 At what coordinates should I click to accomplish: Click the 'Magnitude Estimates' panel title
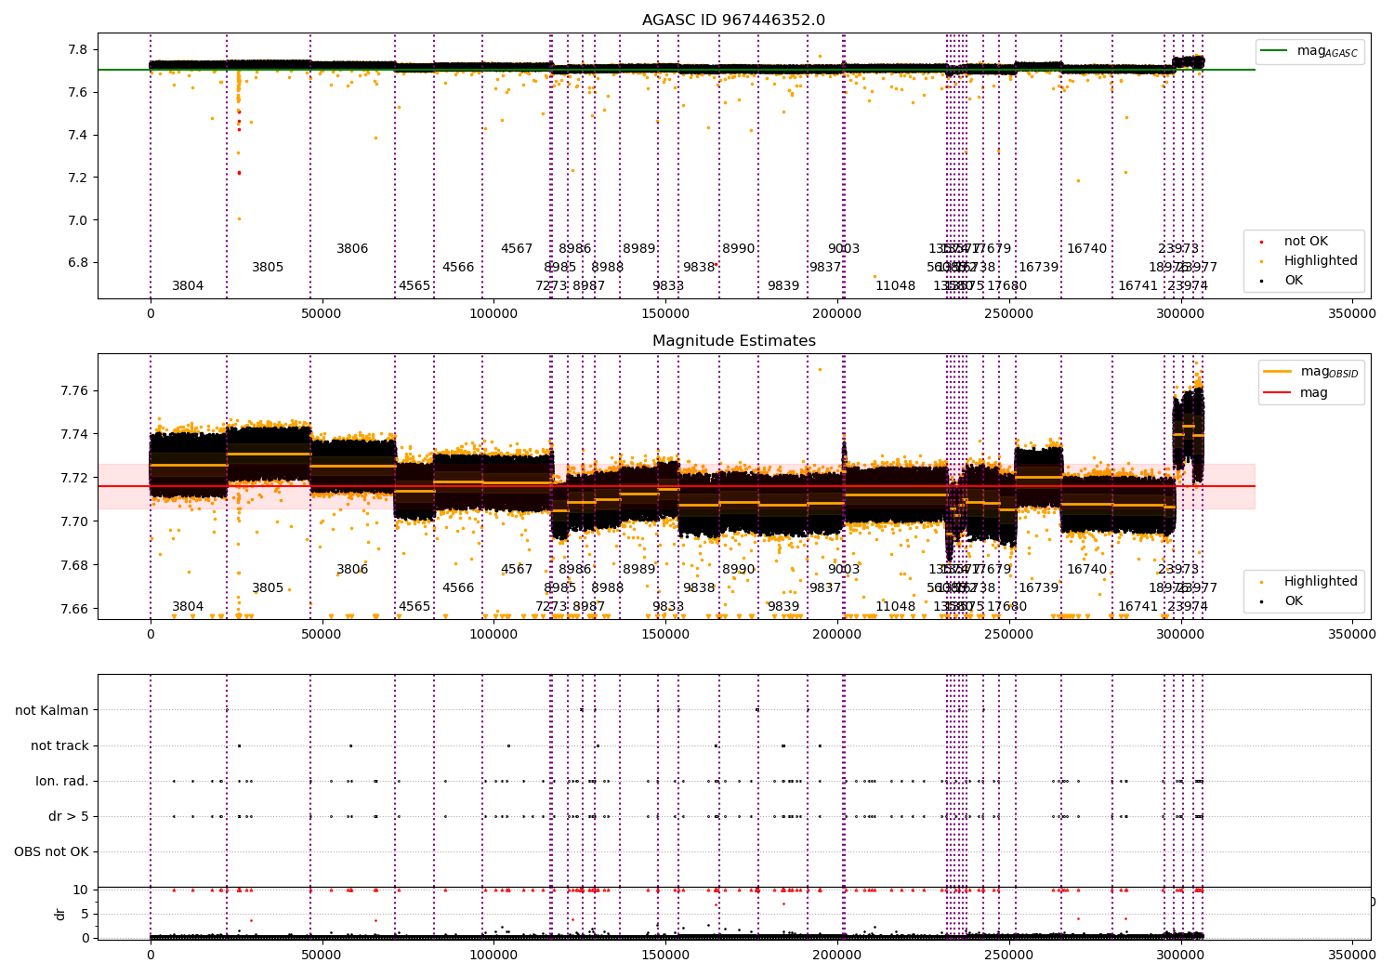click(x=733, y=341)
